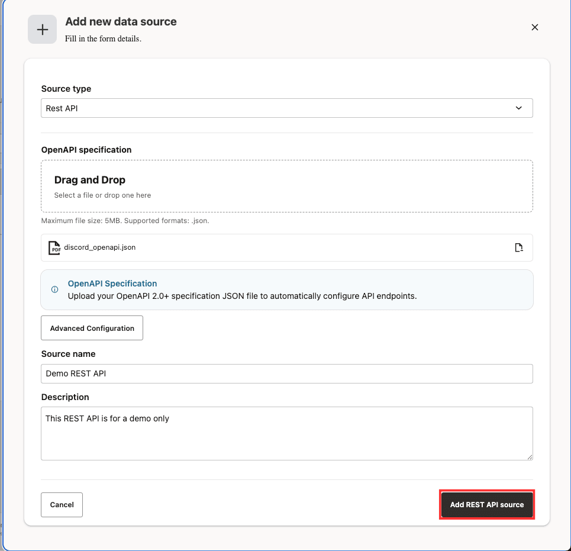The height and width of the screenshot is (551, 571).
Task: Cancel the new data source form
Action: click(62, 504)
